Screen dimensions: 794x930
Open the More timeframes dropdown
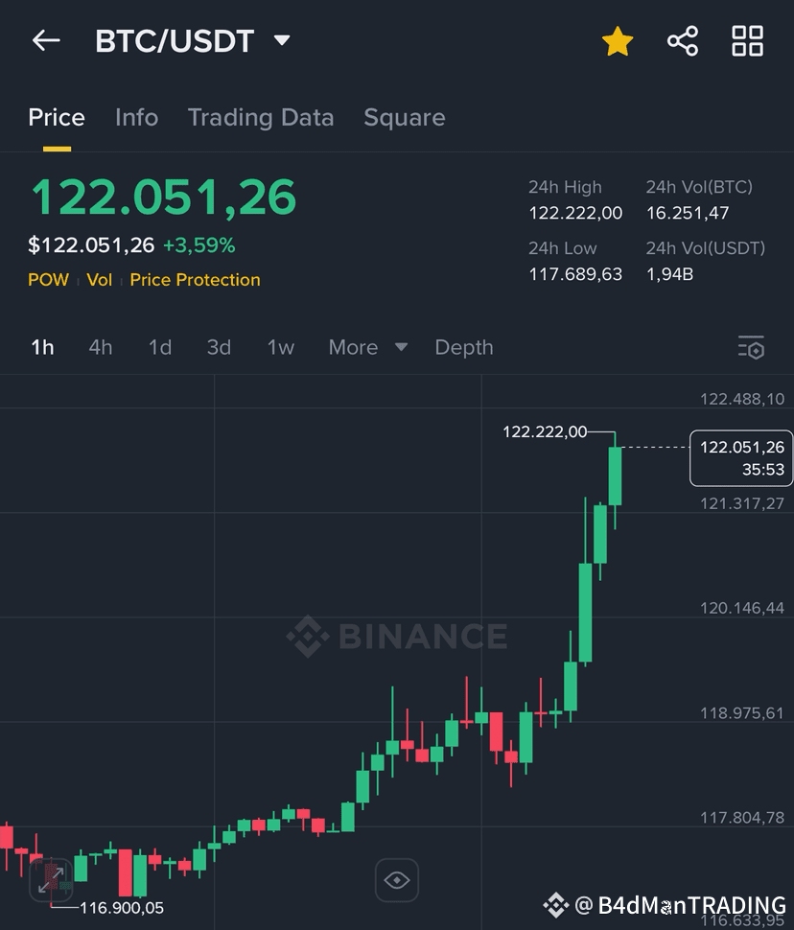pyautogui.click(x=368, y=348)
